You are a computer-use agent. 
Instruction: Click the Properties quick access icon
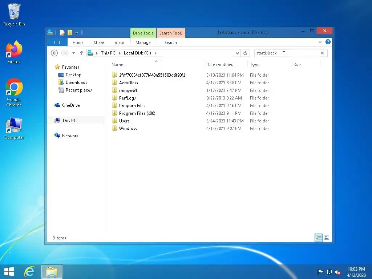tap(62, 32)
